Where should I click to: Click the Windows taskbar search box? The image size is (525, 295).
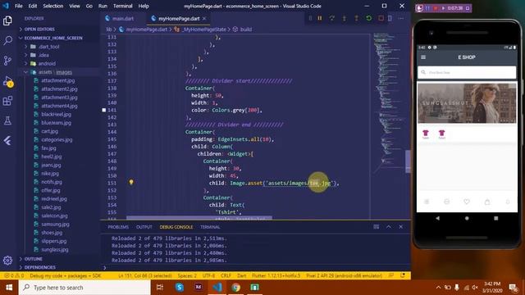[84, 288]
